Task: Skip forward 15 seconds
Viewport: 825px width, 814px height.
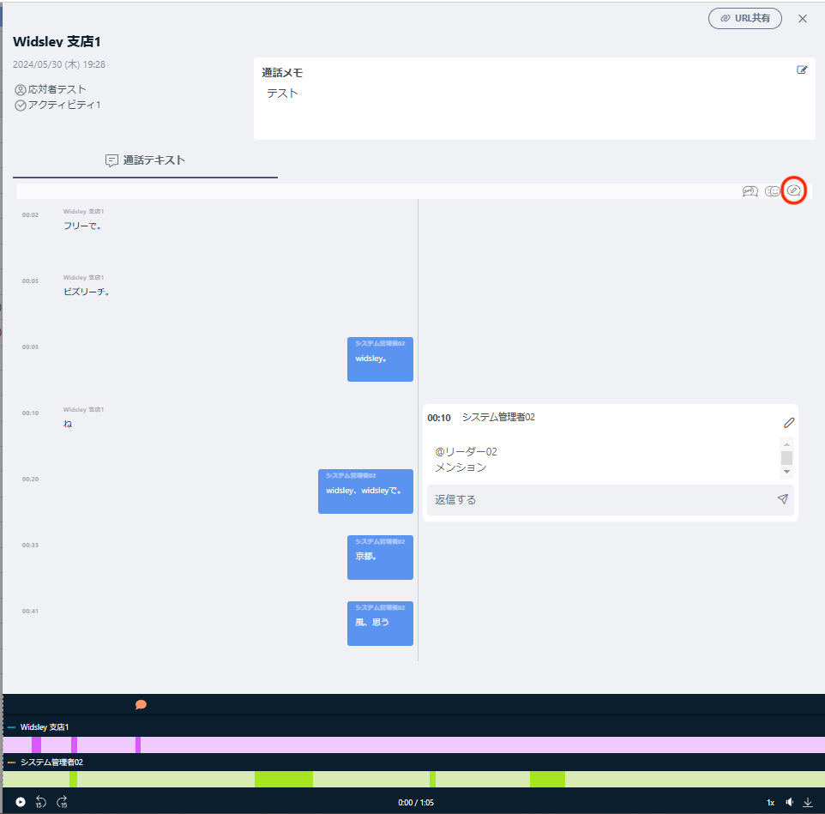Action: 62,802
